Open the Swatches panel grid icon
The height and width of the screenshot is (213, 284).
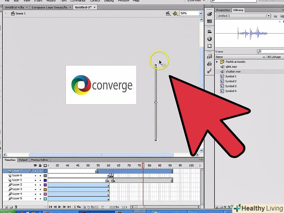(x=209, y=21)
